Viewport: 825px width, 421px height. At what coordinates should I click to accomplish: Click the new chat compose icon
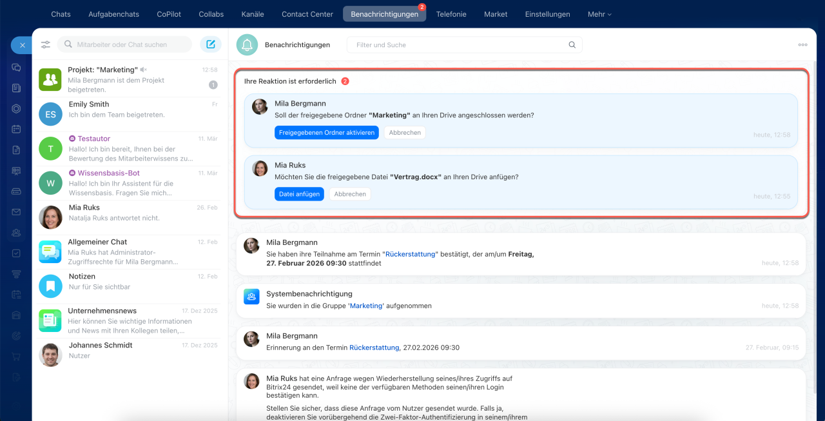pos(210,44)
